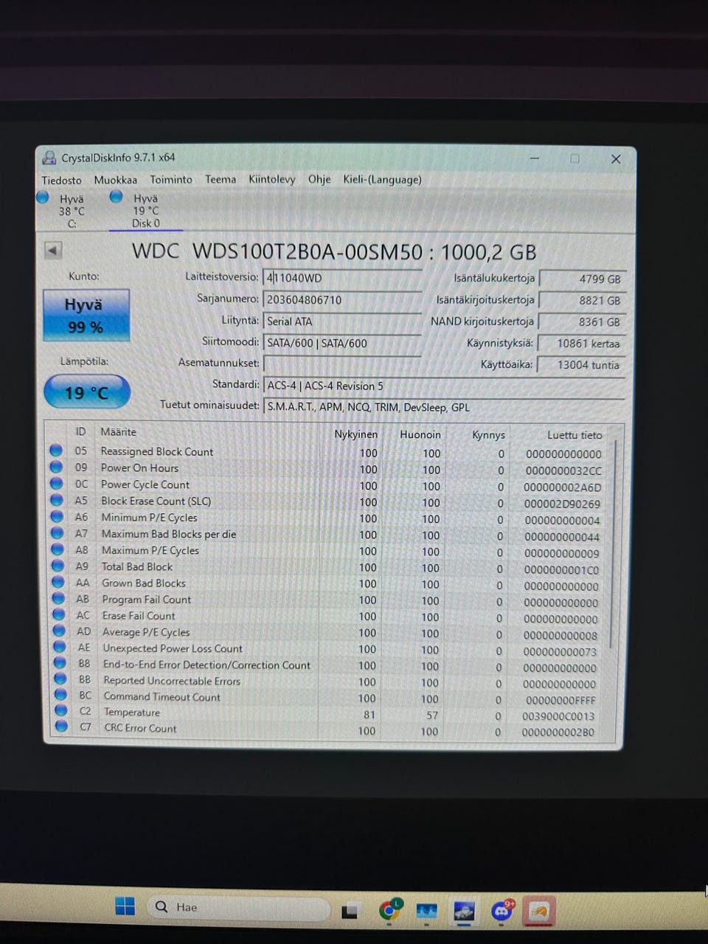Select Disk 0 status icon

coord(116,196)
